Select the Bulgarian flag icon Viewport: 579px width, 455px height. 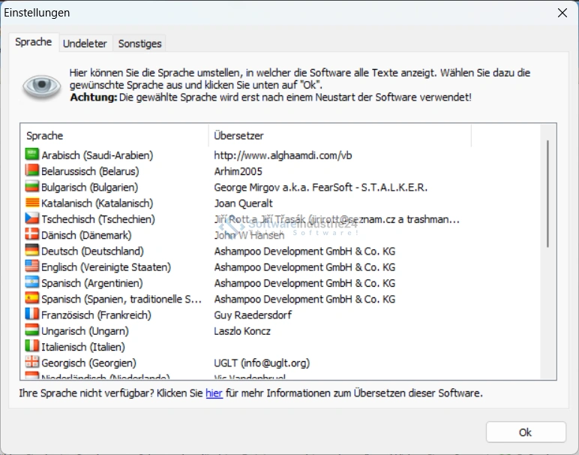point(32,187)
